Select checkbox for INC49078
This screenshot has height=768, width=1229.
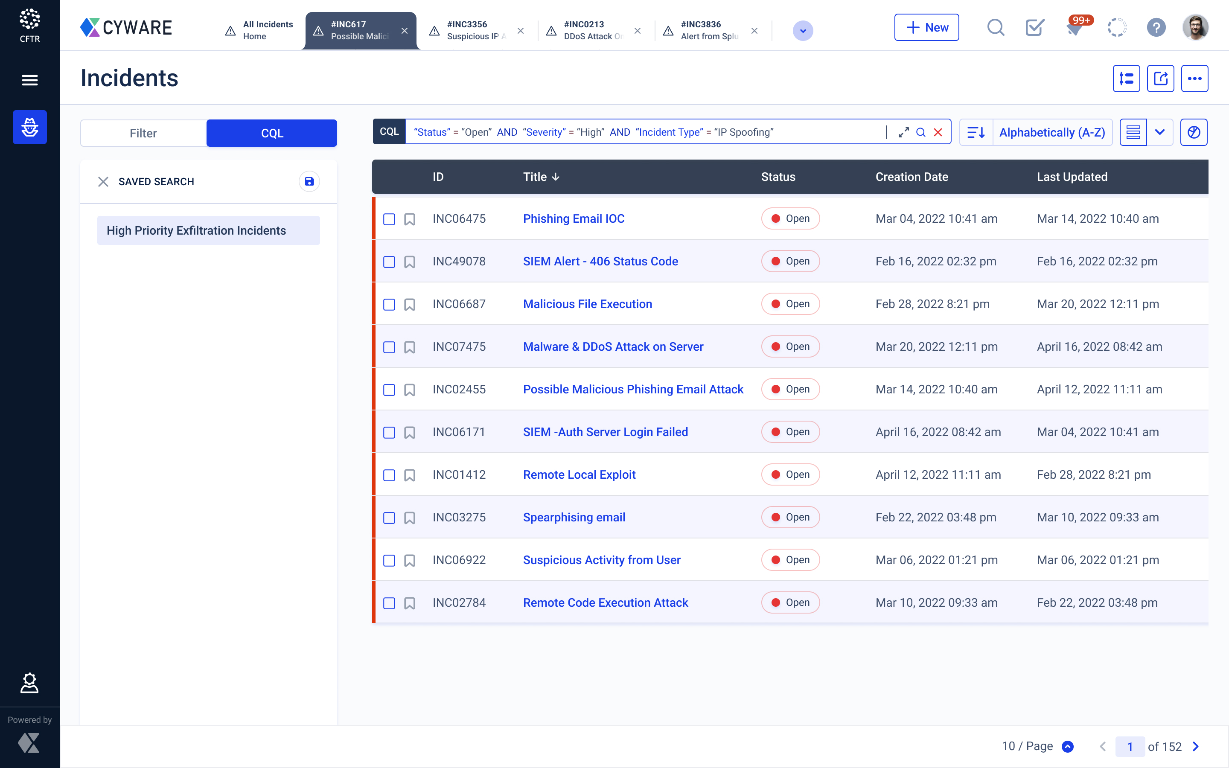click(389, 262)
